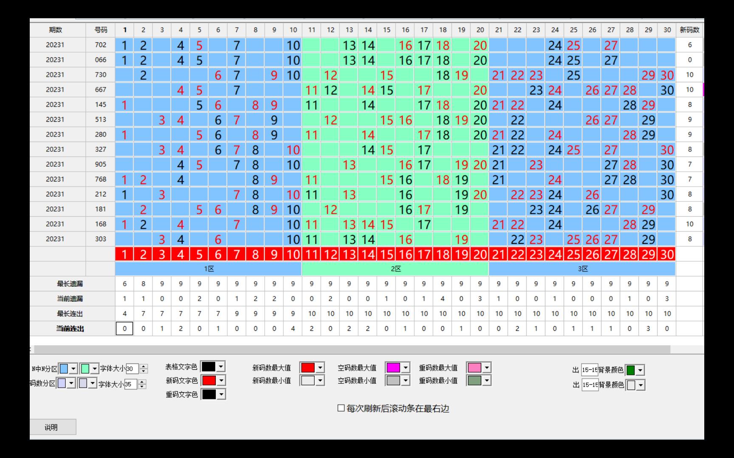Click the 当前连出 row label
Screen dimensions: 734x458
coord(70,329)
